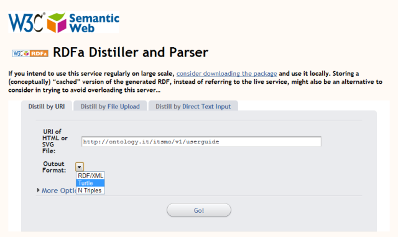Switch to Distill by Direct Text Input tab
The image size is (398, 237).
point(193,106)
